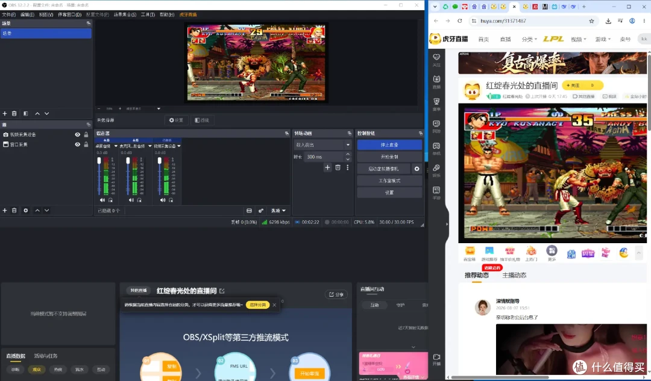Toggle mixer layout icon in mixer toolbar
The width and height of the screenshot is (651, 381).
pyautogui.click(x=249, y=211)
